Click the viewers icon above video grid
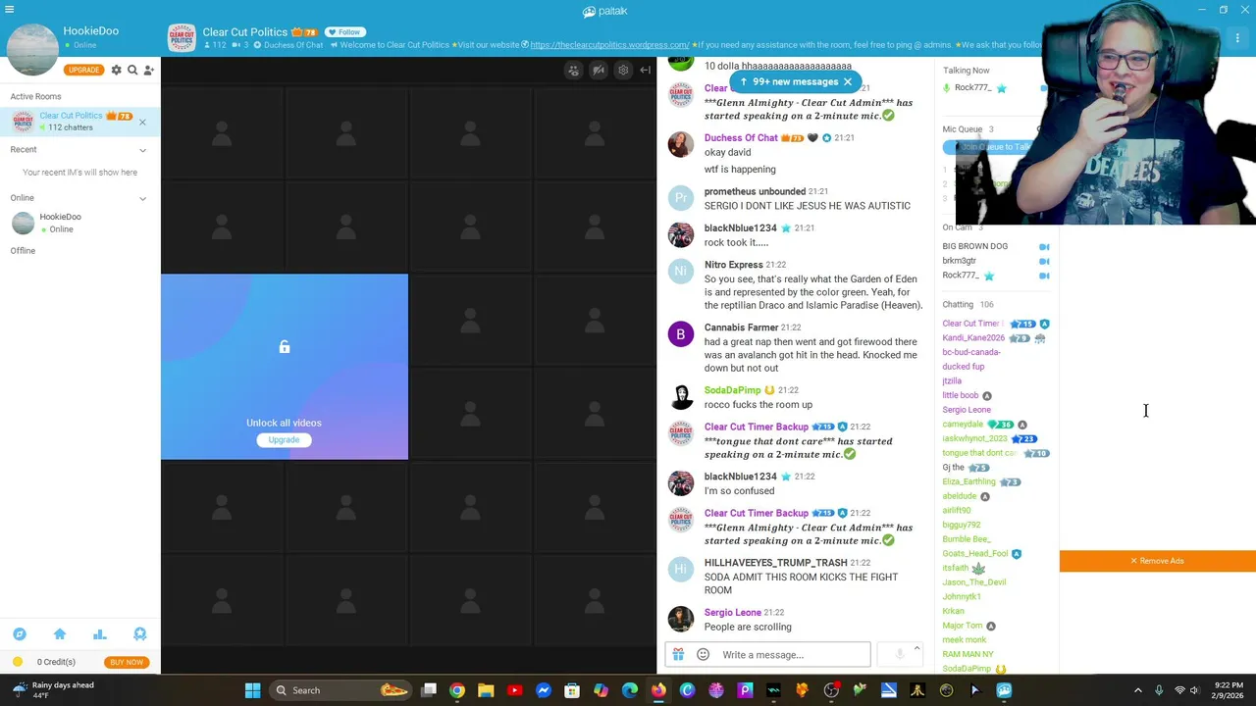 [x=573, y=71]
